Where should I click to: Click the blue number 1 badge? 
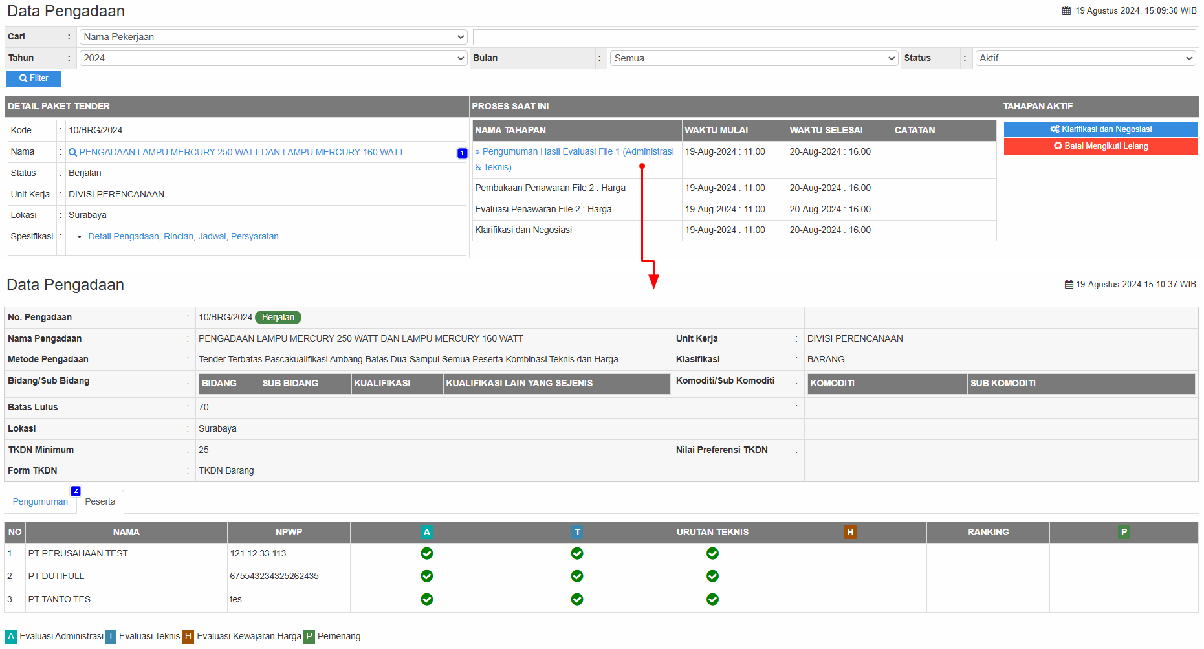[462, 153]
